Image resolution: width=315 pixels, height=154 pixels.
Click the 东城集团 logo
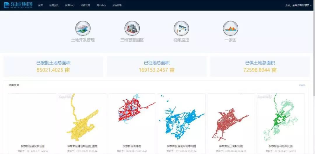pyautogui.click(x=18, y=5)
